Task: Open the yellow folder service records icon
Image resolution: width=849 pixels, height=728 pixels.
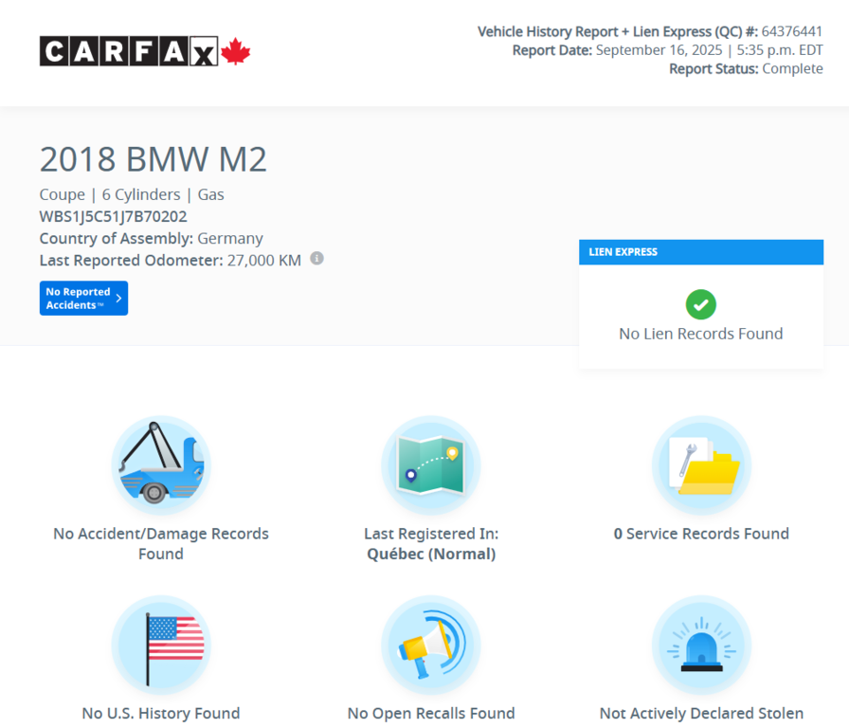Action: point(701,464)
